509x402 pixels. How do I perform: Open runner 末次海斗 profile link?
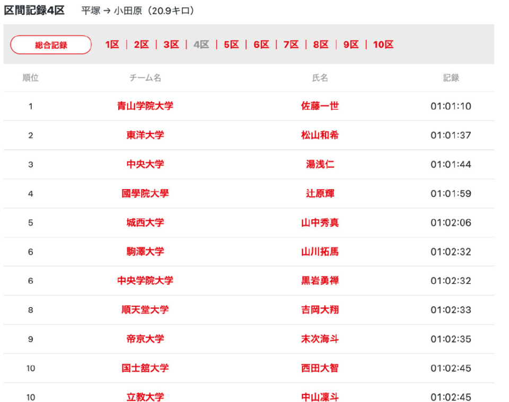(320, 339)
